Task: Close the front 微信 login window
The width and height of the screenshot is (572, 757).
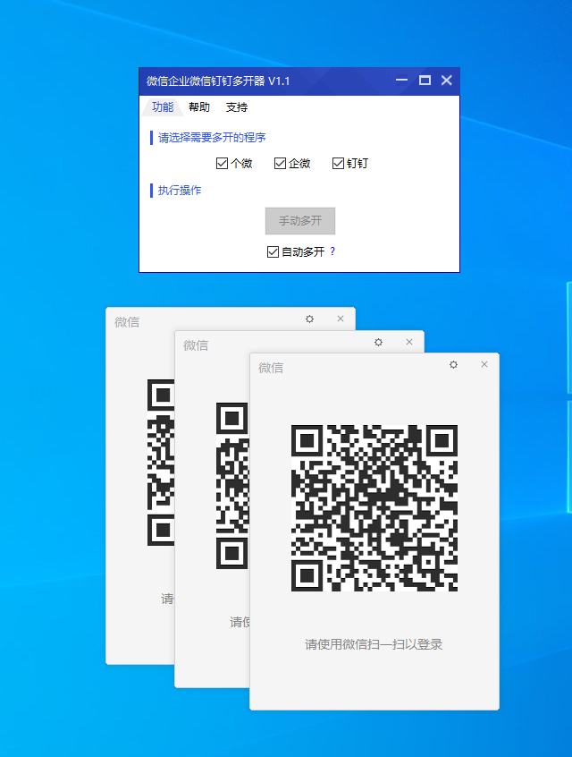Action: pos(484,364)
